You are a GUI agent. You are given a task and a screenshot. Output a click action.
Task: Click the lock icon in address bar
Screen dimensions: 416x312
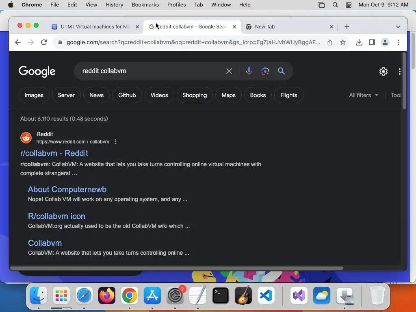coord(60,42)
